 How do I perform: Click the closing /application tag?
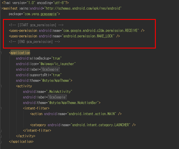coord(21,142)
